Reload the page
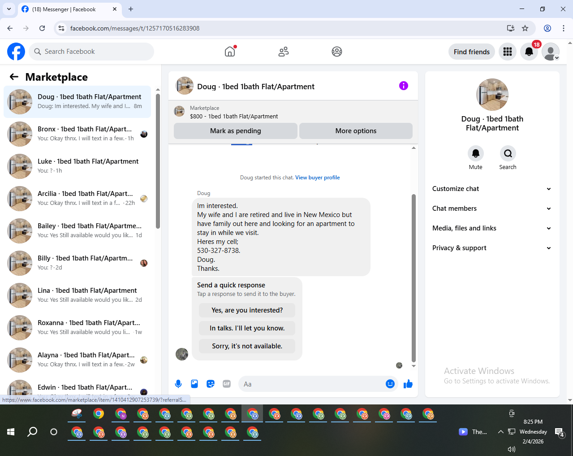This screenshot has width=573, height=456. (x=42, y=28)
